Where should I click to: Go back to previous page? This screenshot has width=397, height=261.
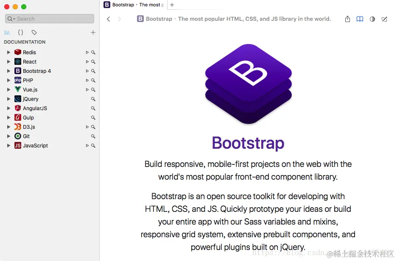coord(108,19)
